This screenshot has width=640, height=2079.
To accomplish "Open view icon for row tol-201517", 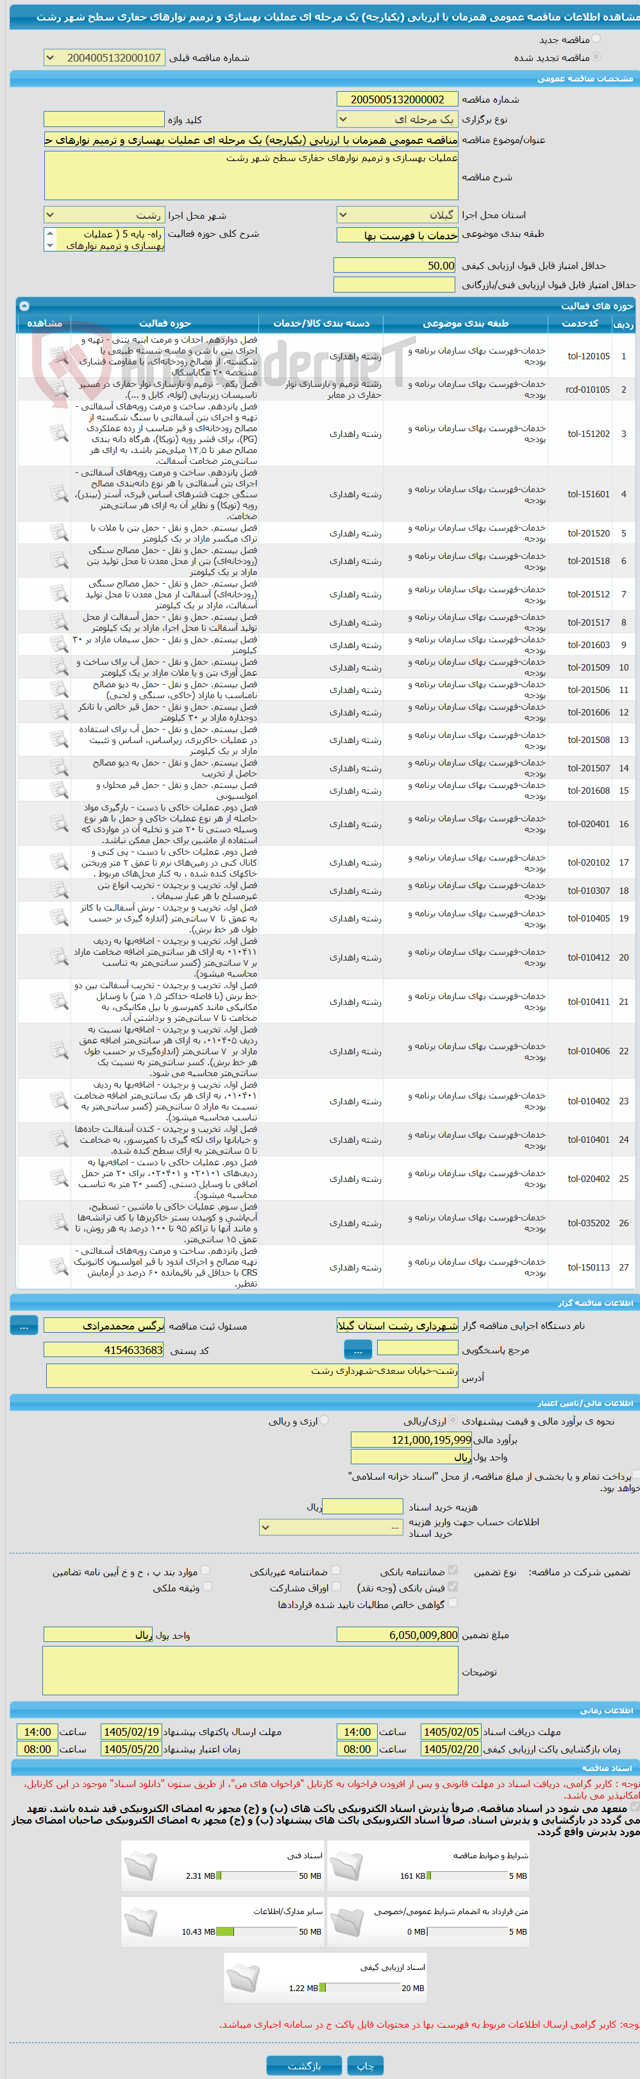I will pyautogui.click(x=58, y=622).
